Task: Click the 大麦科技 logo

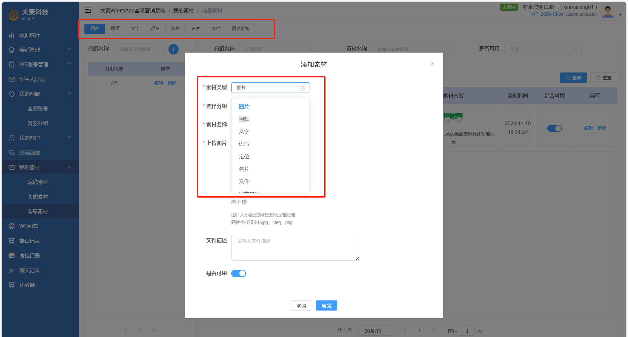Action: [x=13, y=14]
